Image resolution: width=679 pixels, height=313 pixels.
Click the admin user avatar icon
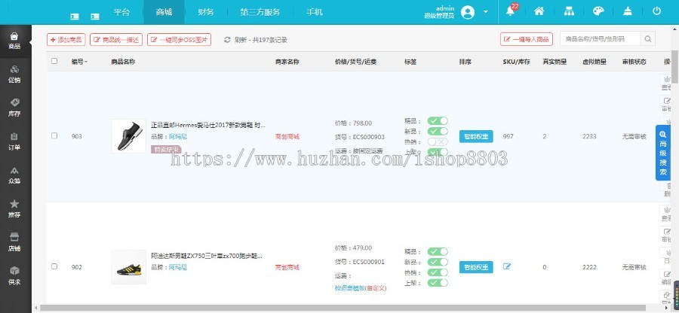coord(468,12)
